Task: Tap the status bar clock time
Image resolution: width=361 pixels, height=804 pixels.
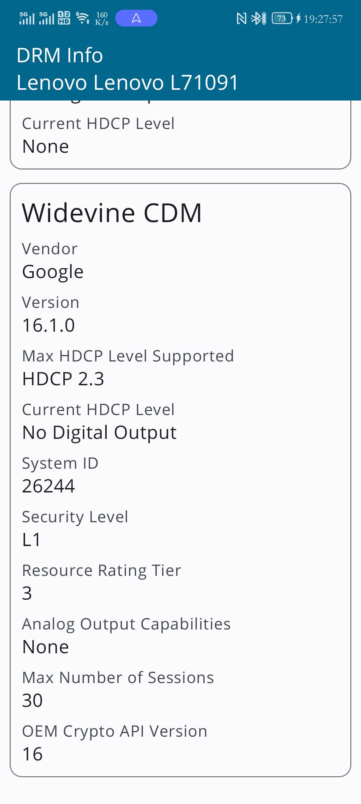Action: point(323,19)
